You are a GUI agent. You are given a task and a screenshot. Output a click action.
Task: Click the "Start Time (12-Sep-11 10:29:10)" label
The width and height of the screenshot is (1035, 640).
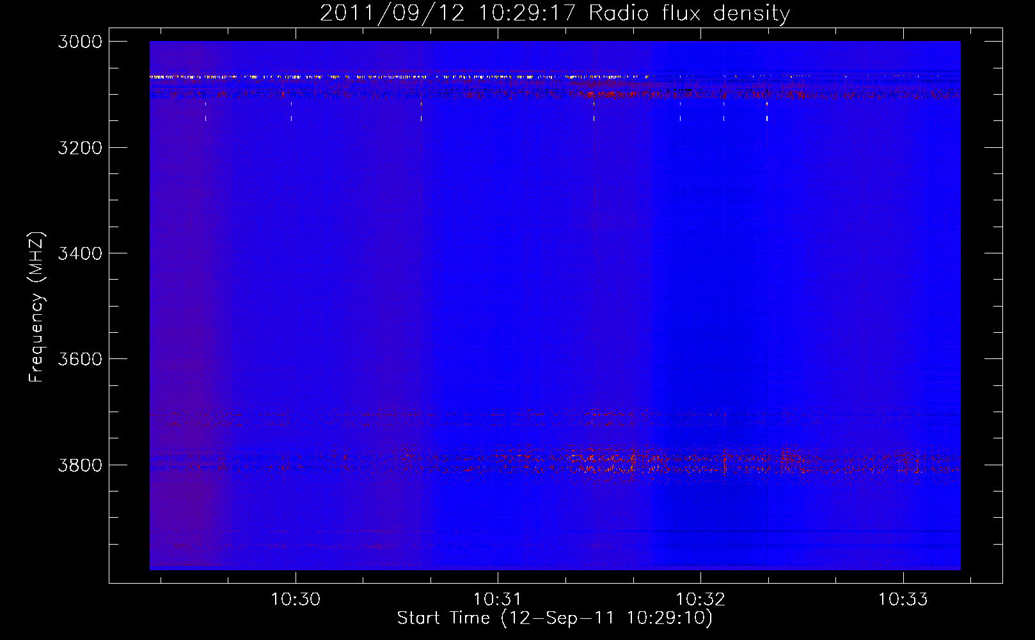tap(555, 618)
